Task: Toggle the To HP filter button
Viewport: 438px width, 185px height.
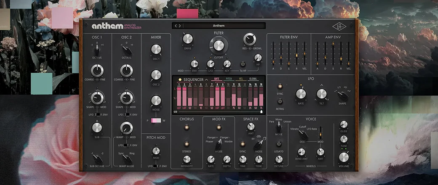Action: (x=243, y=64)
